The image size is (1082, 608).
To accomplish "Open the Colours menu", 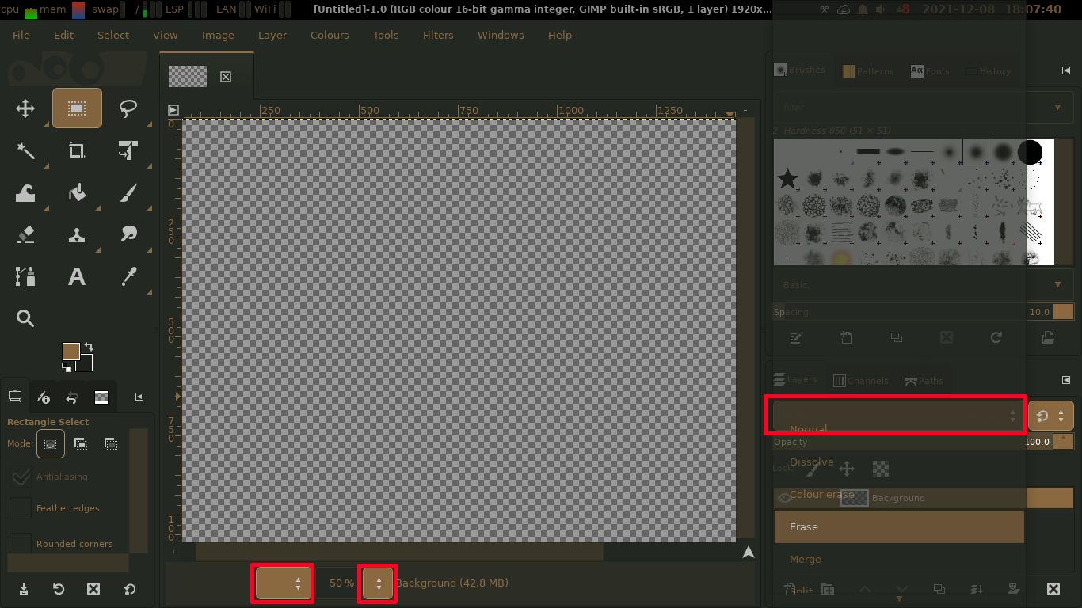I will pyautogui.click(x=330, y=35).
